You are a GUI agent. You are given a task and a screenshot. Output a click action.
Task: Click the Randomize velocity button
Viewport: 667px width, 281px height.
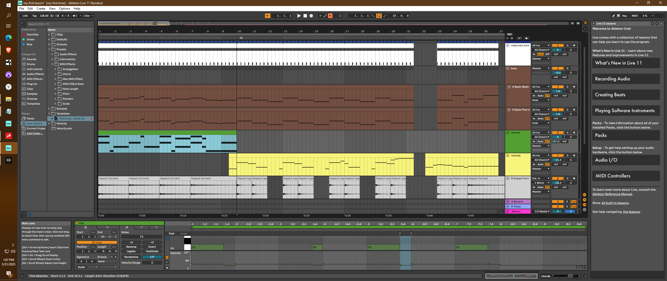131,257
